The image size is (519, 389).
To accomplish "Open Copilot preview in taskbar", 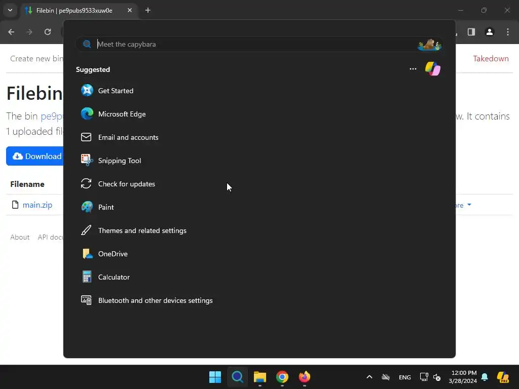I will pyautogui.click(x=503, y=377).
